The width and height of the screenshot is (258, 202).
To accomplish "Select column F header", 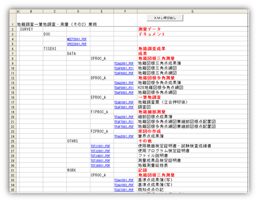I will coord(125,11).
